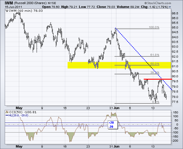Click the IWM 60 min bar-chart legend icon
The image size is (183, 149).
pos(7,11)
